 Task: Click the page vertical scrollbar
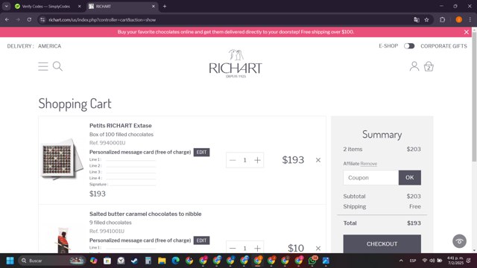tap(474, 96)
